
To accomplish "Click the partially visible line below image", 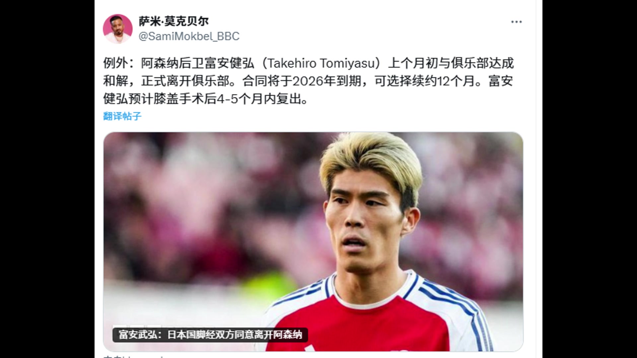I will click(x=133, y=357).
